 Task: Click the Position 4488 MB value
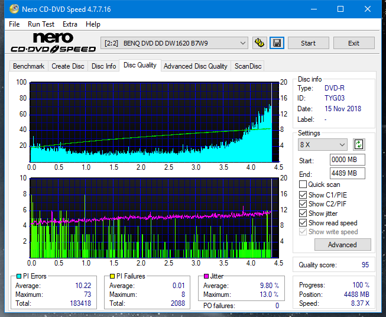356,295
